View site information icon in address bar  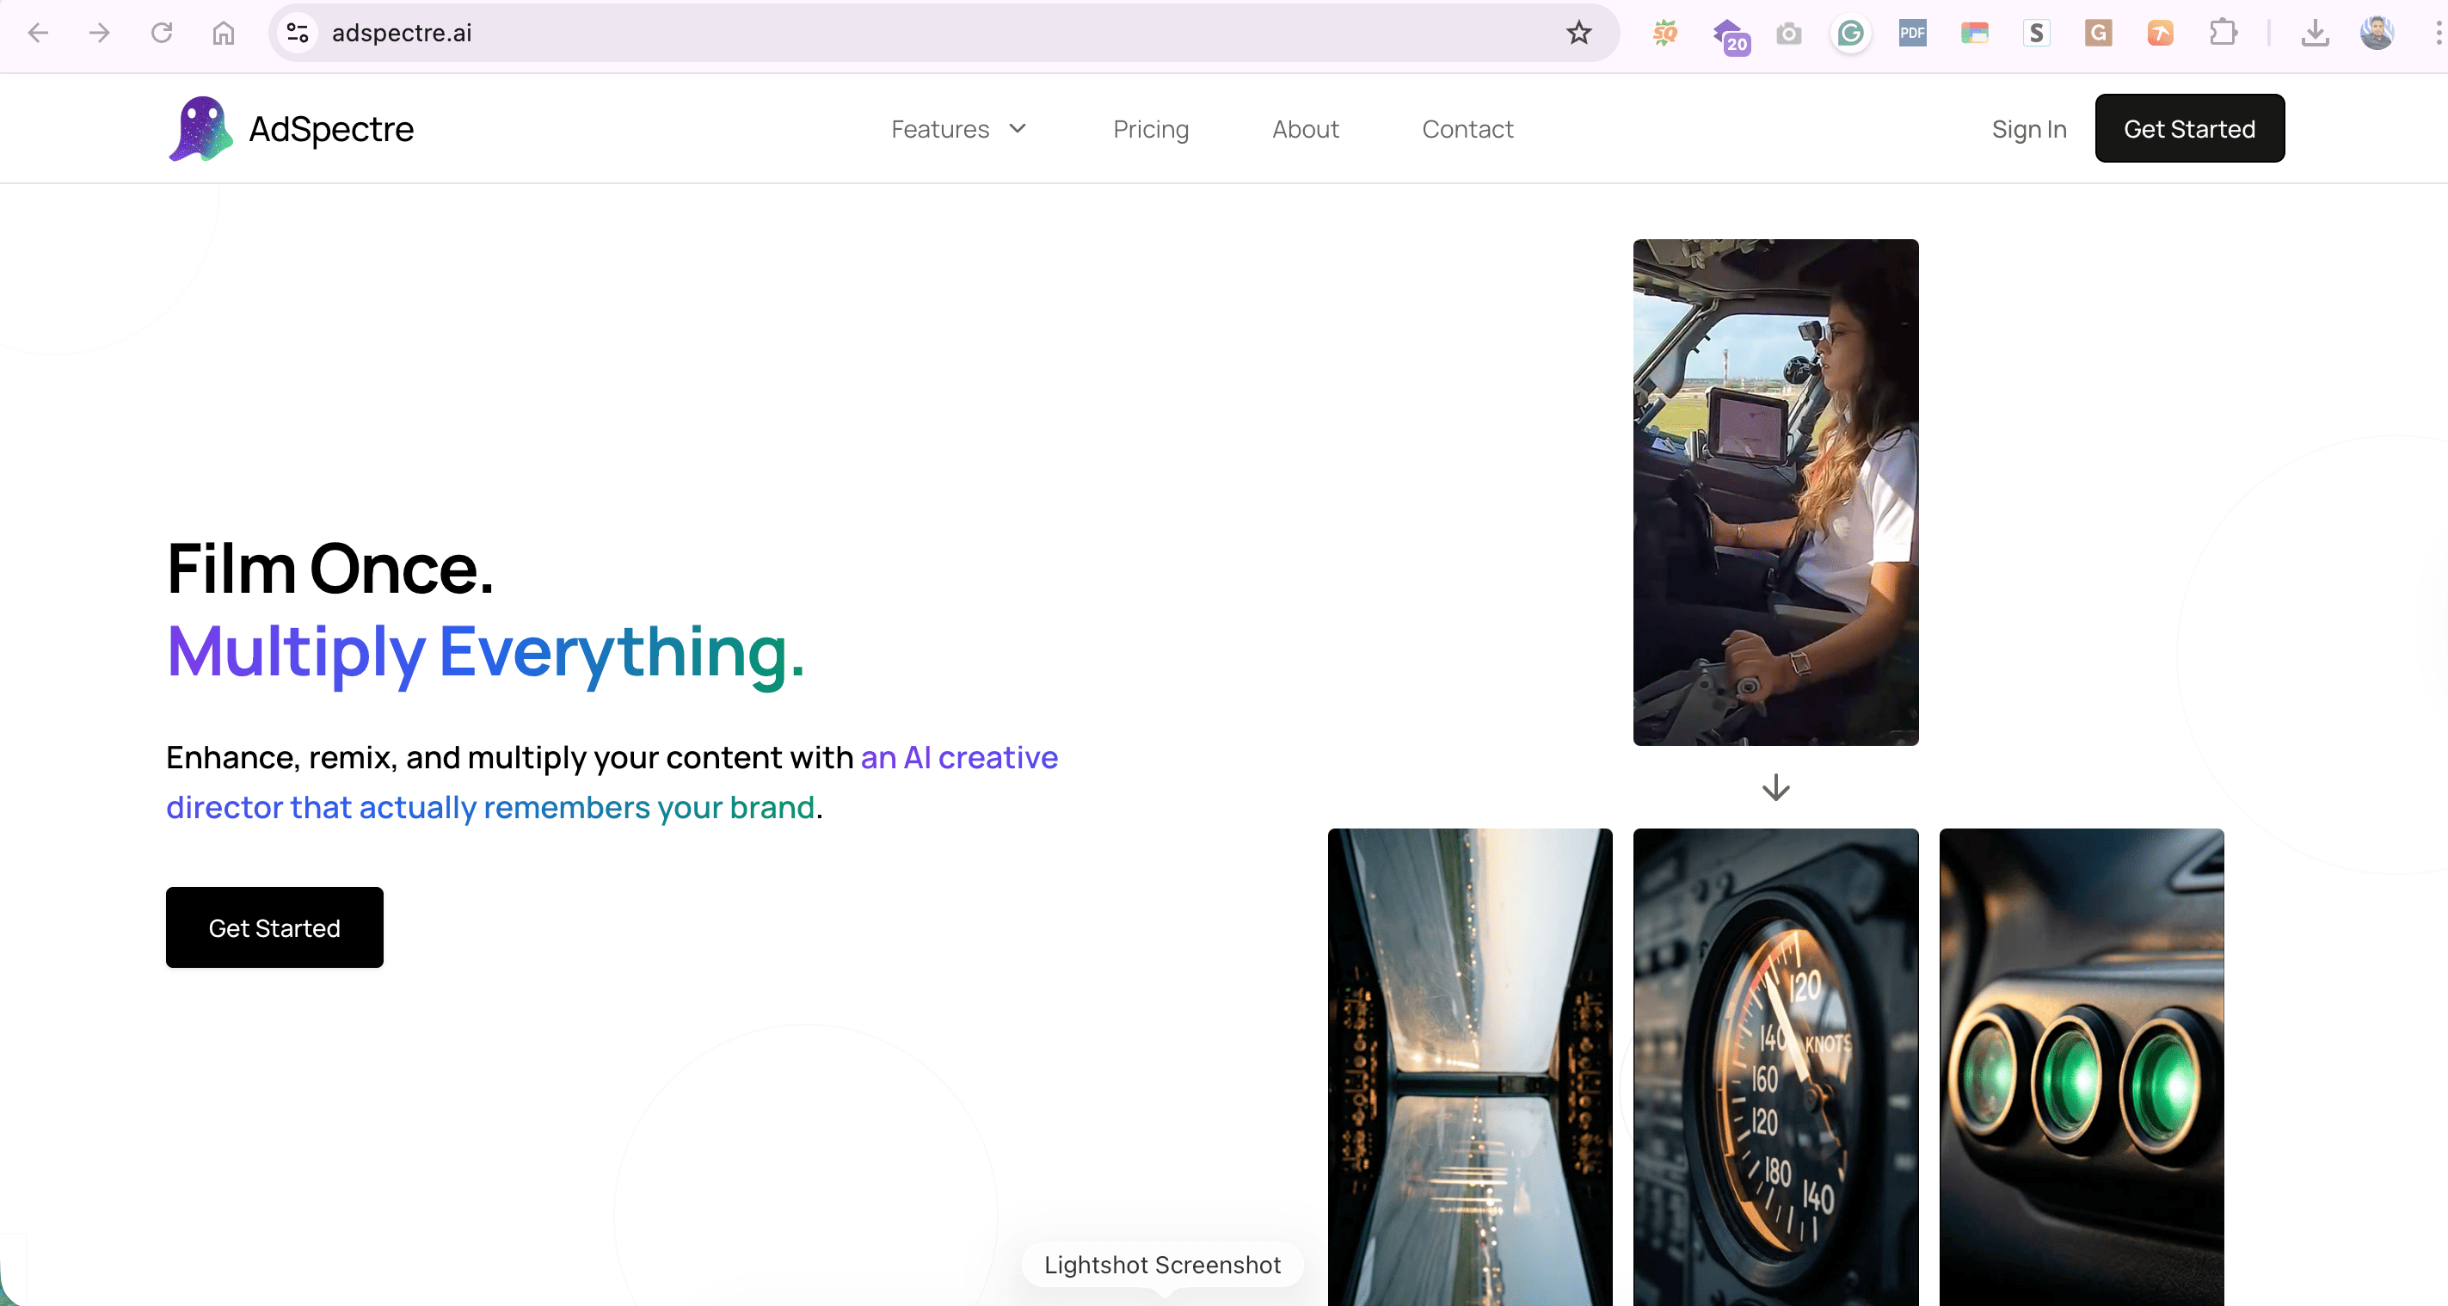point(298,34)
